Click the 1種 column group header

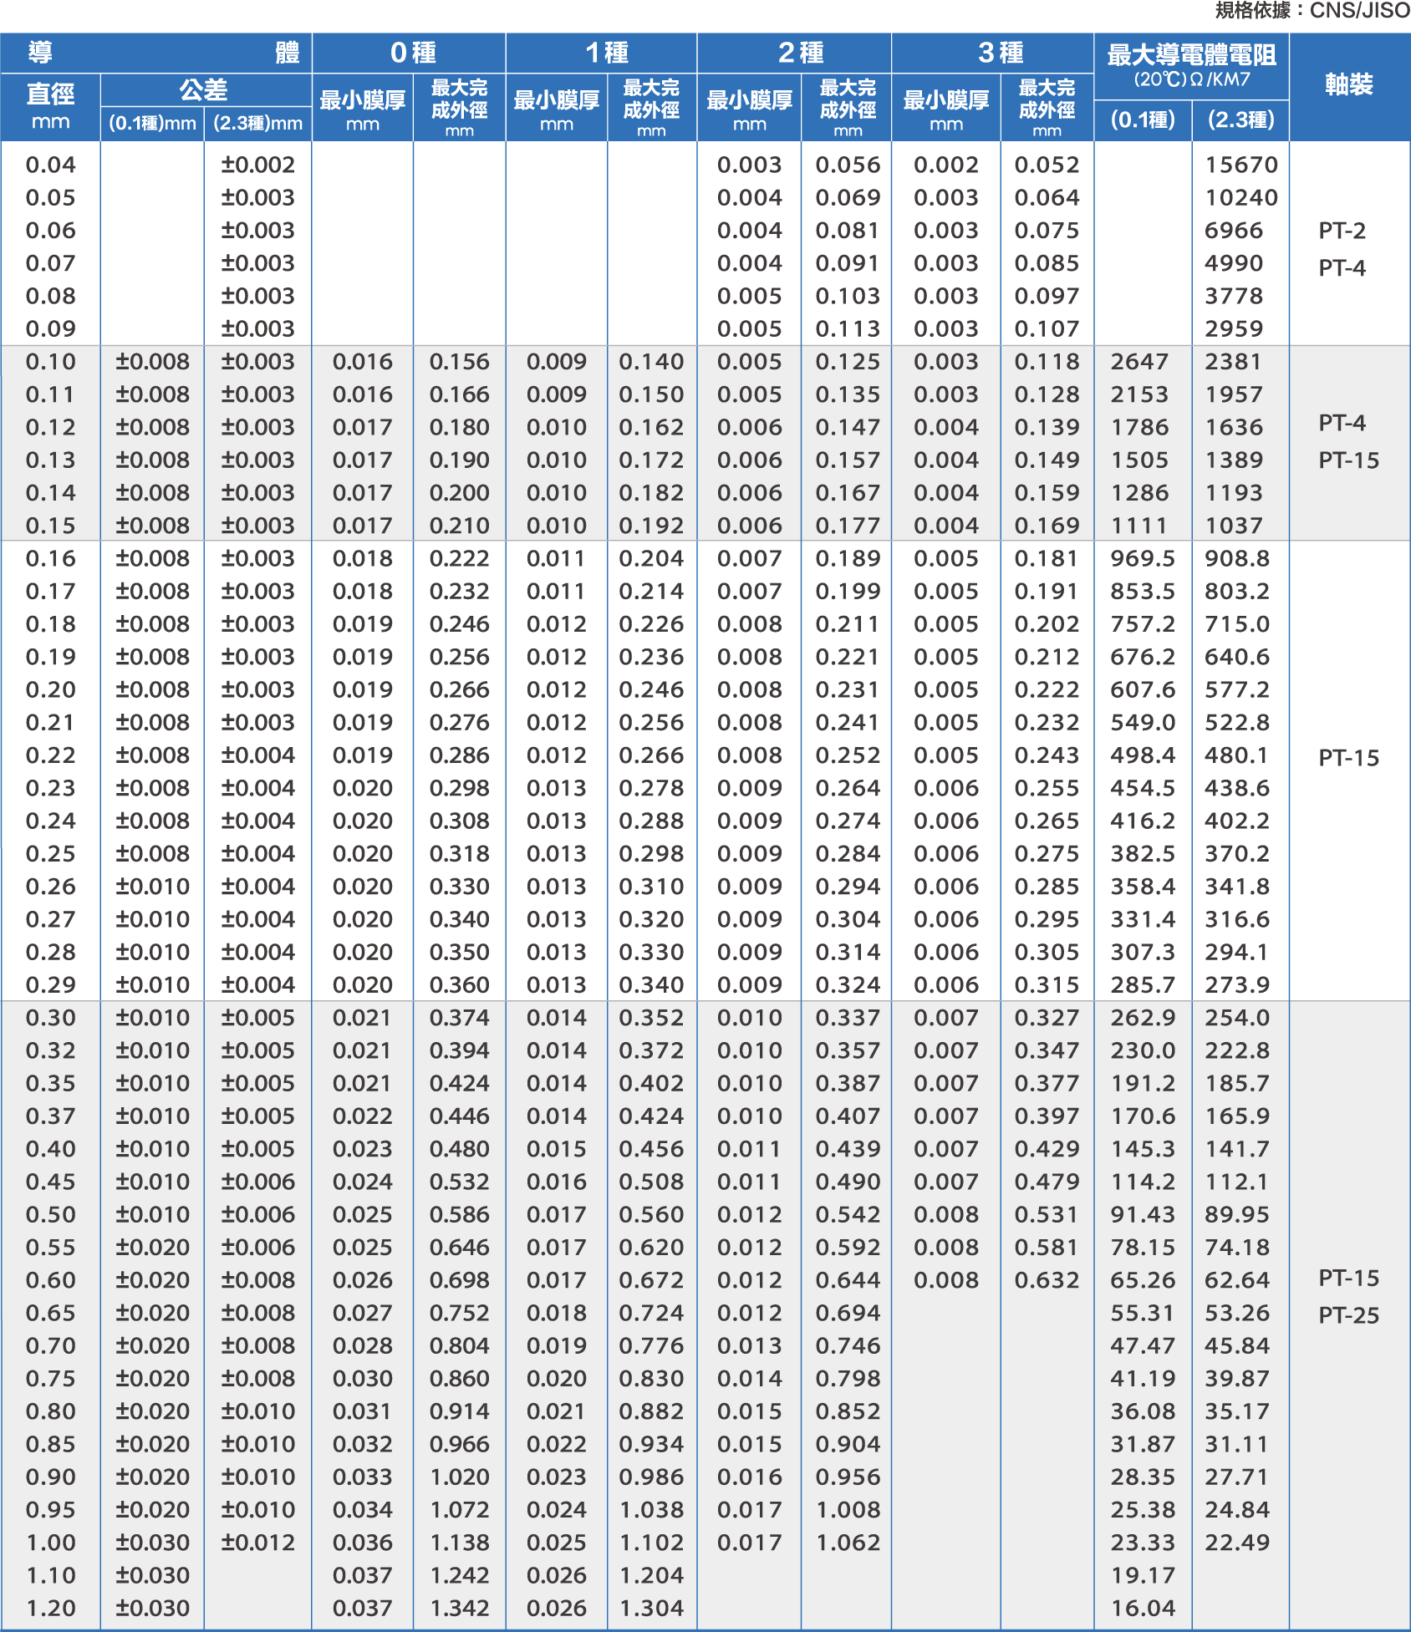tap(606, 53)
